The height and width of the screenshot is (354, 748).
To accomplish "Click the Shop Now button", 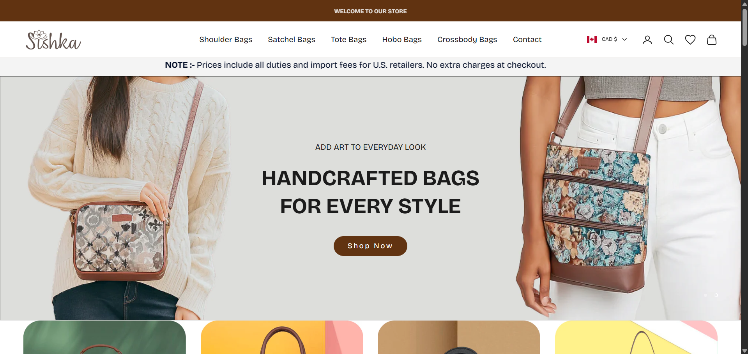I will 370,246.
